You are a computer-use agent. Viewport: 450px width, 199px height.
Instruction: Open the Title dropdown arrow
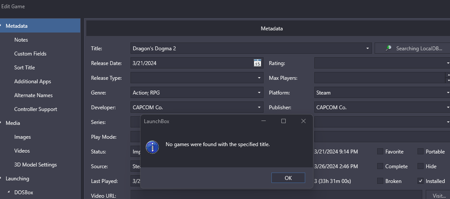click(x=367, y=48)
